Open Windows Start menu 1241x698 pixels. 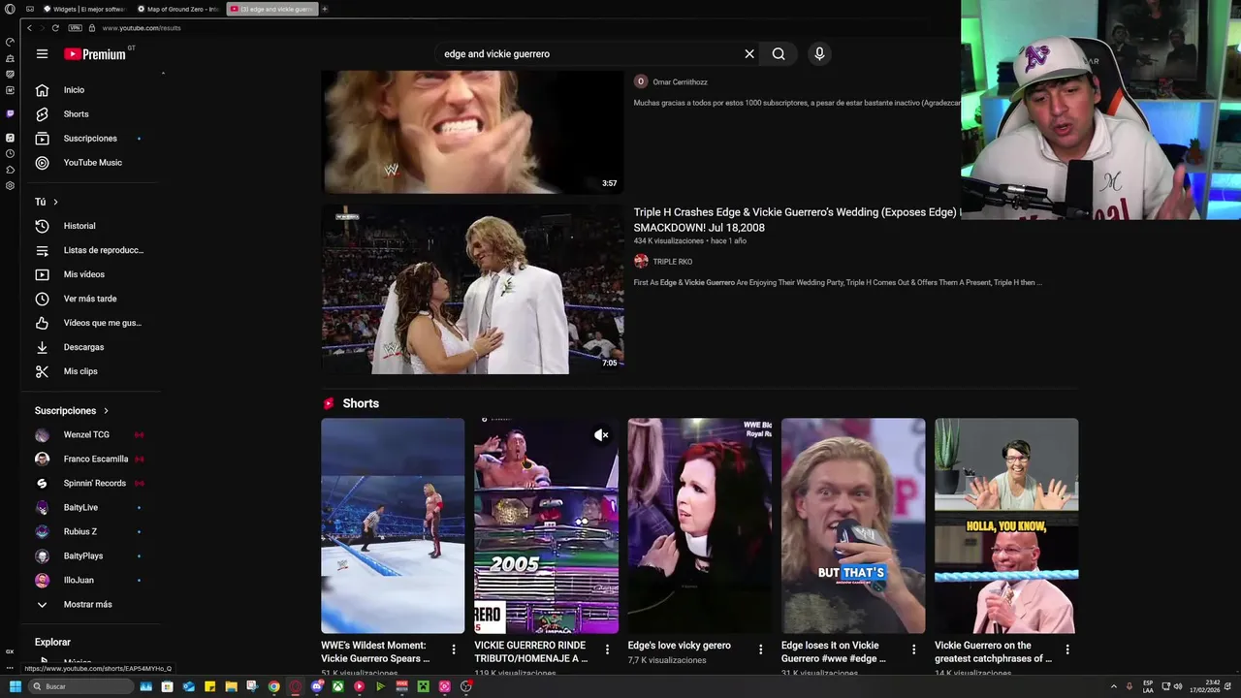(16, 686)
